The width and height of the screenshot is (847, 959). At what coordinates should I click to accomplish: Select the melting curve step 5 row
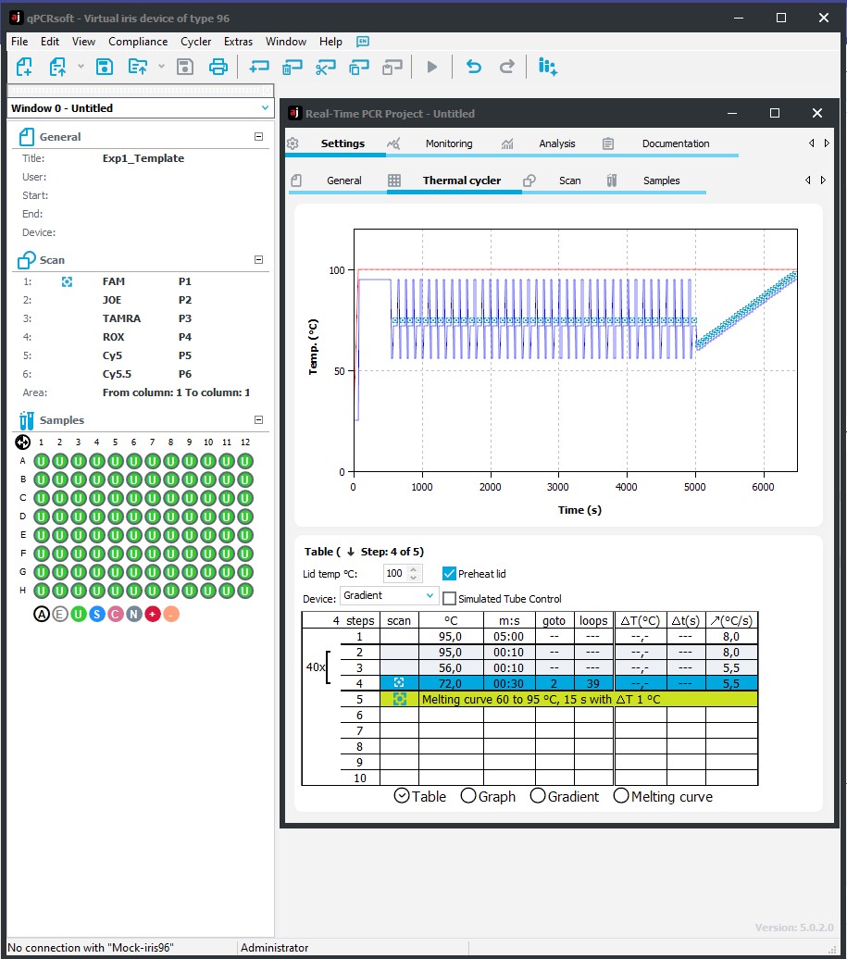(549, 699)
